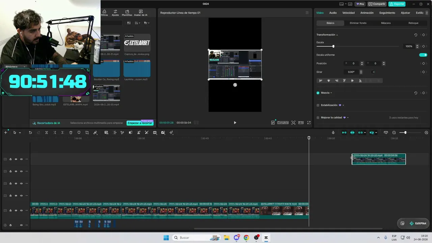This screenshot has width=432, height=243.
Task: Enable the Estabilización checkbox
Action: (x=318, y=105)
